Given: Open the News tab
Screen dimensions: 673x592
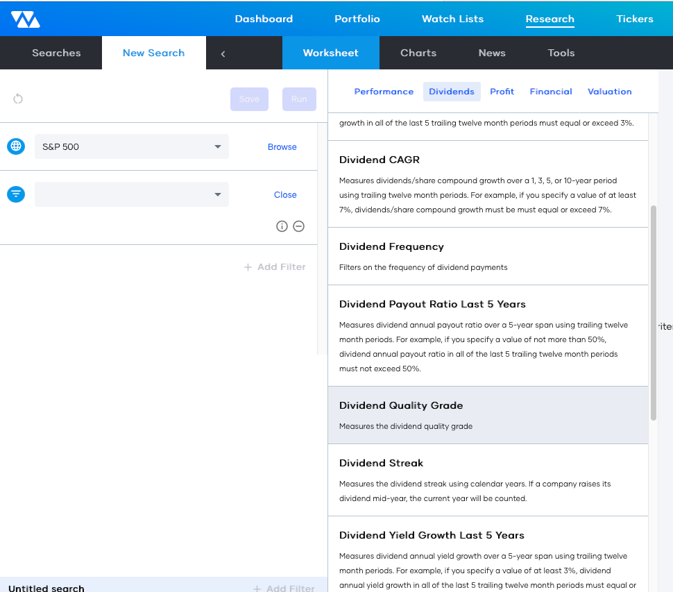Looking at the screenshot, I should (x=492, y=53).
